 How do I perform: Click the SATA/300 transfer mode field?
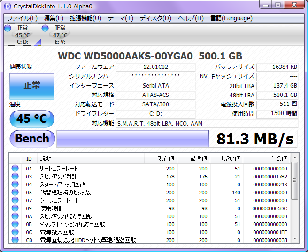[x=155, y=104]
